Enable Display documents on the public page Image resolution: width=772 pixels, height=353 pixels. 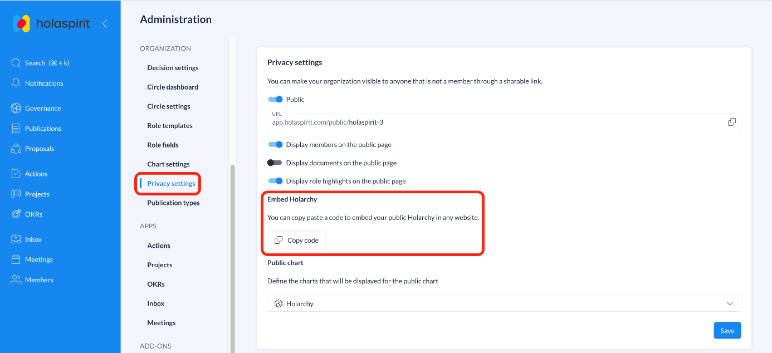(x=275, y=163)
